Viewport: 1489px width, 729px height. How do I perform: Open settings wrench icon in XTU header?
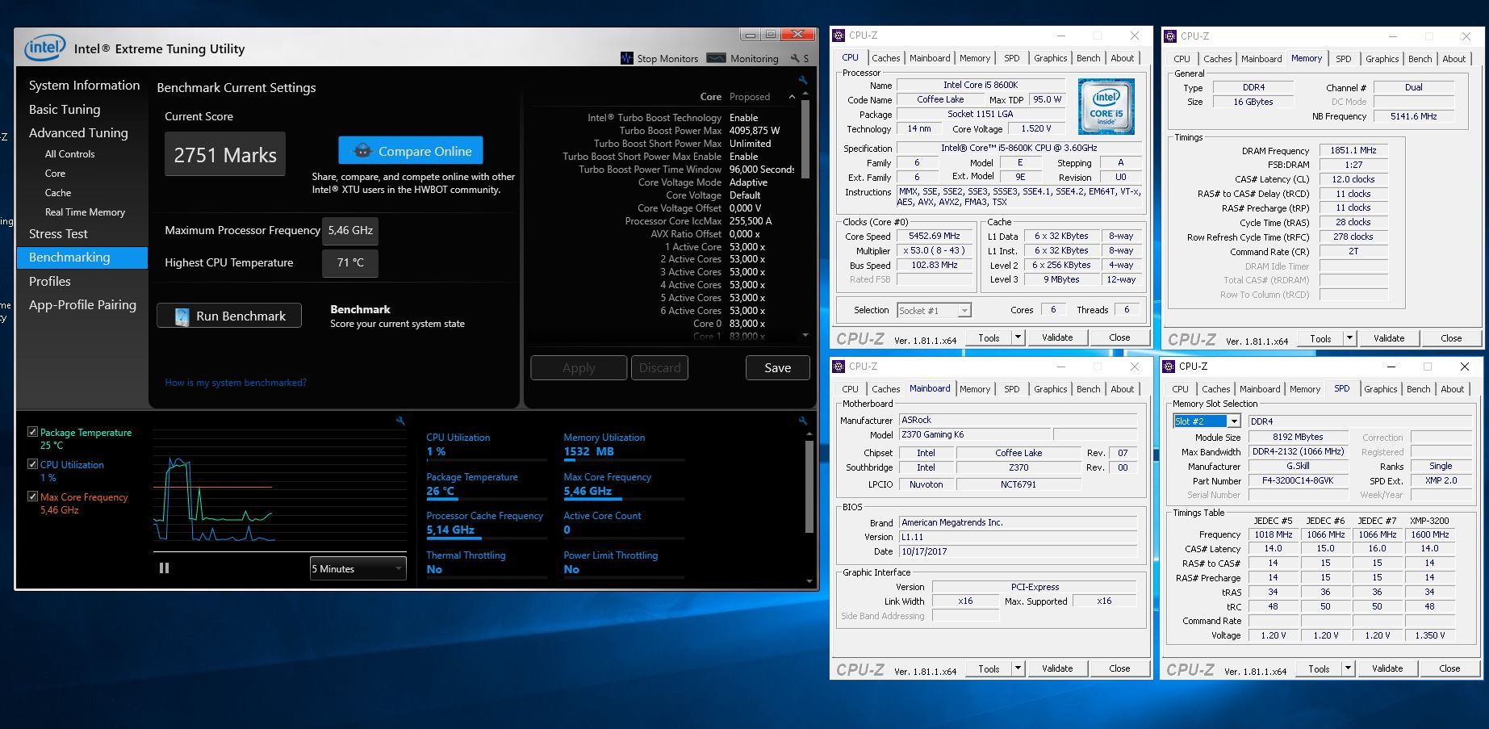(795, 59)
